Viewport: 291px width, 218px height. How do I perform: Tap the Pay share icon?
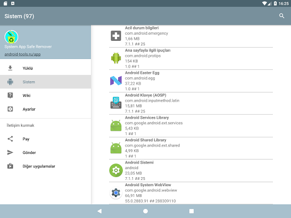click(10, 139)
